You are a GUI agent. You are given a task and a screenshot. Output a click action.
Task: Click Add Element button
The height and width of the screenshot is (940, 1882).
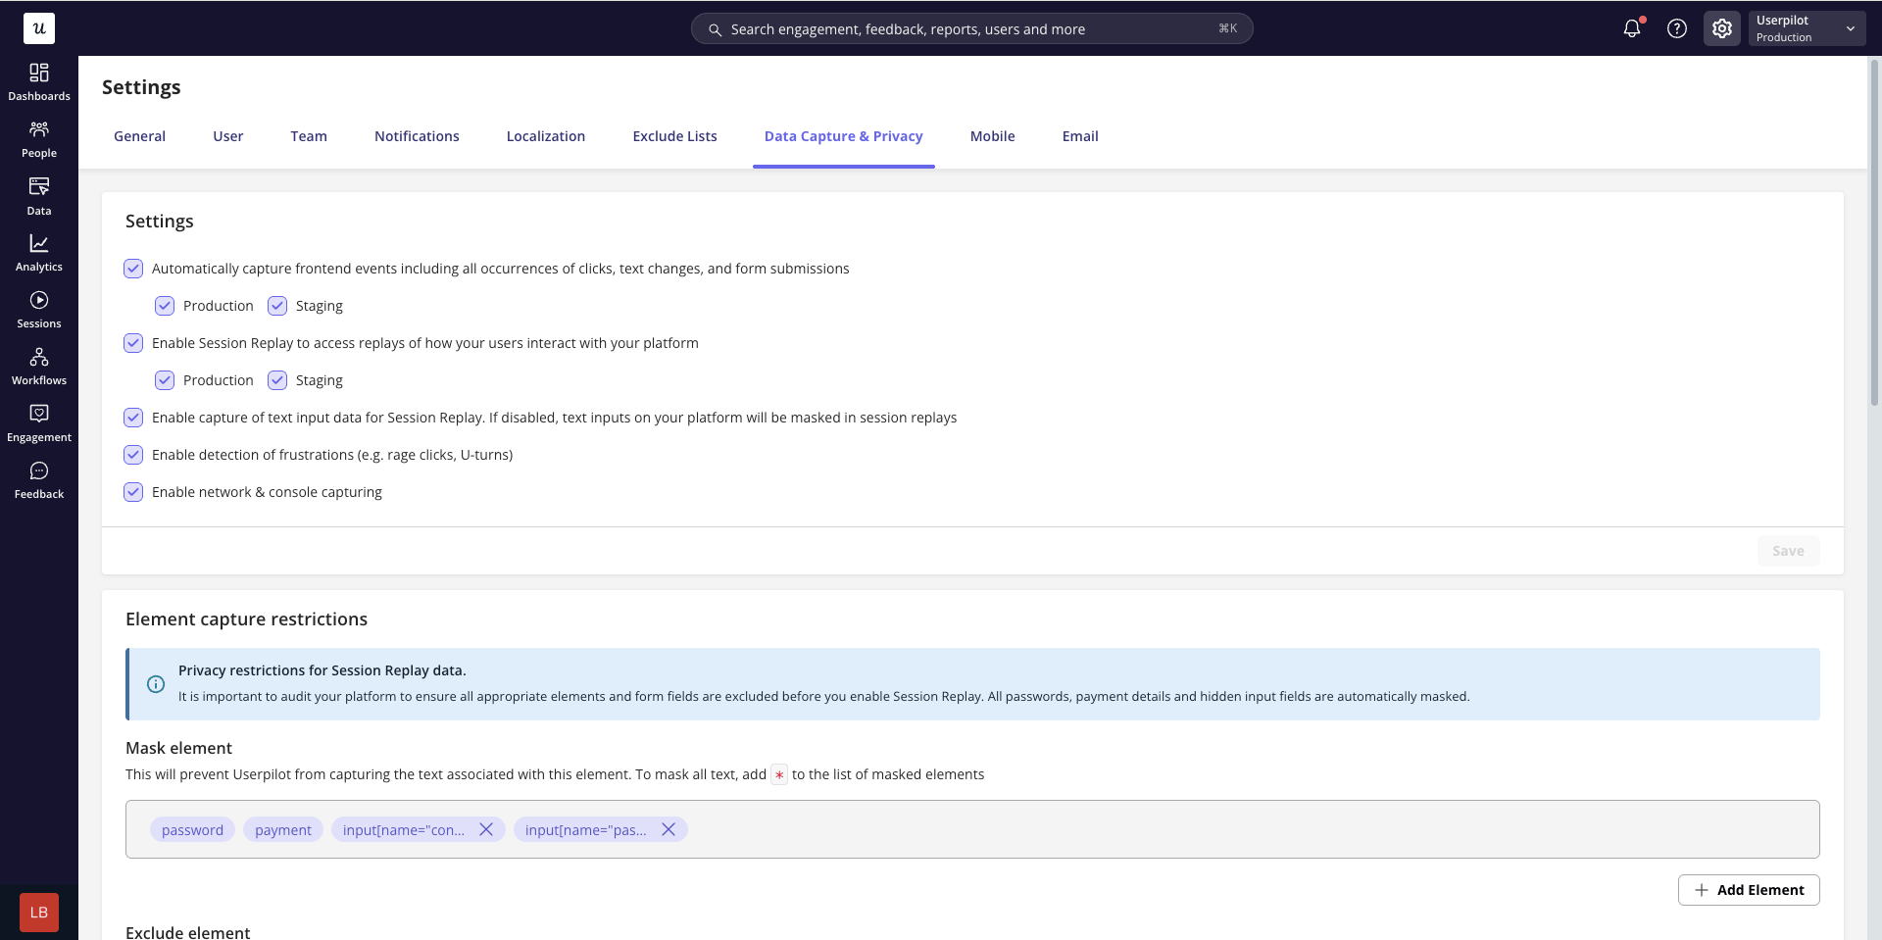(1749, 890)
